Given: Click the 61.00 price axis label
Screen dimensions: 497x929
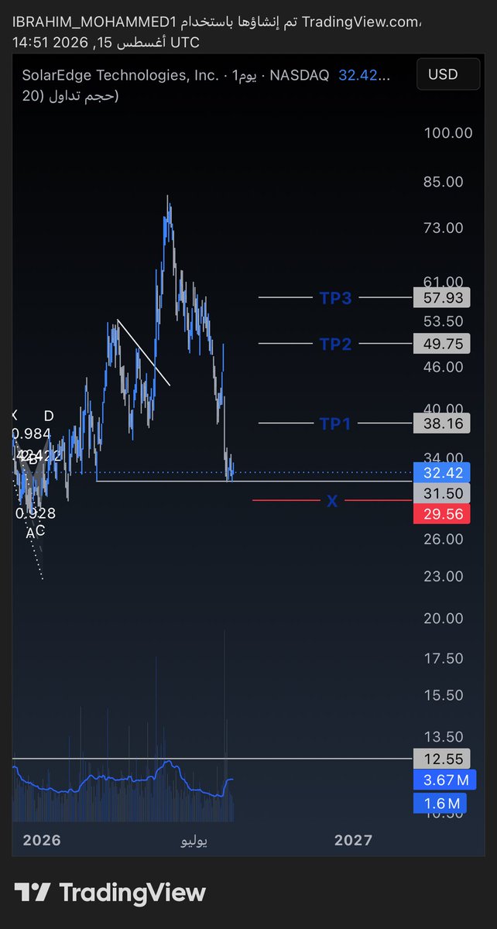Looking at the screenshot, I should (444, 282).
